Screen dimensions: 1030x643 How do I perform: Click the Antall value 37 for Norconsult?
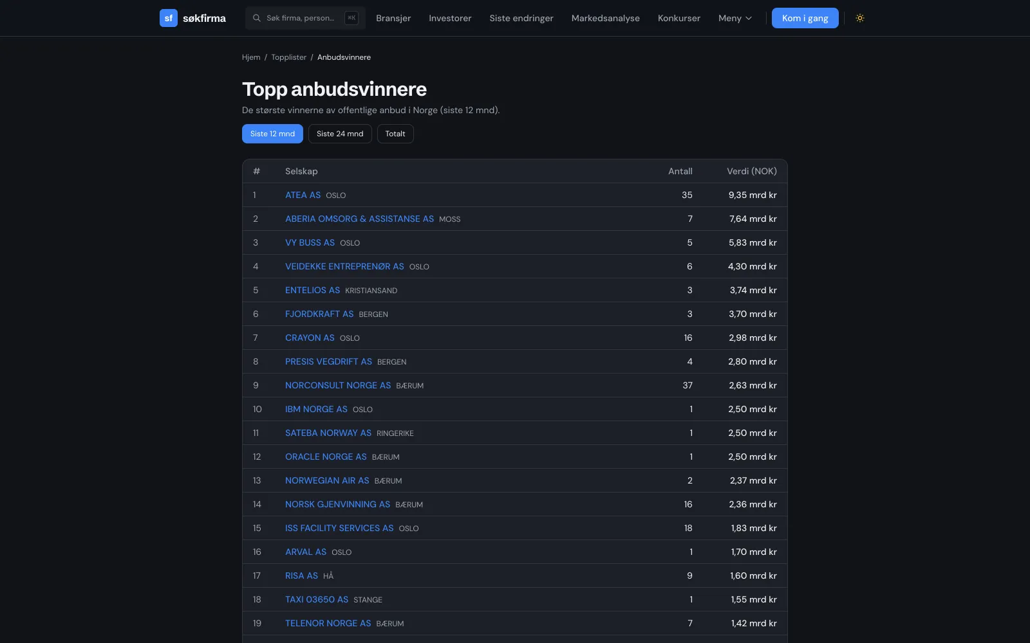pos(688,385)
